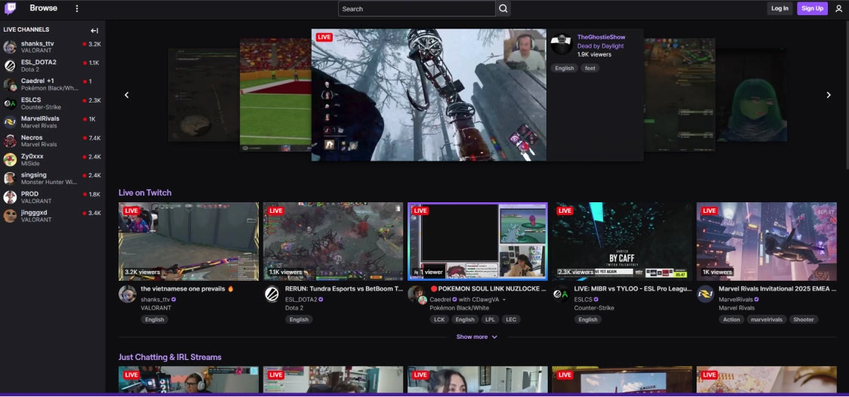The image size is (849, 397).
Task: Click the LPL tag under Caedrel stream
Action: tap(490, 319)
